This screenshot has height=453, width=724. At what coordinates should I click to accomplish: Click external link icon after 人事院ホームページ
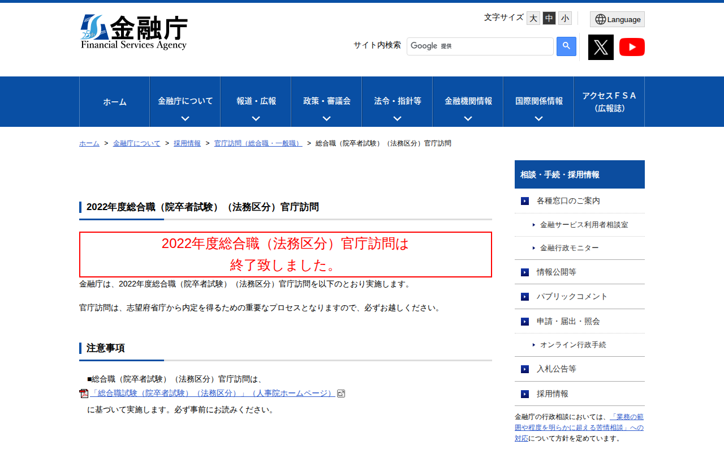341,394
